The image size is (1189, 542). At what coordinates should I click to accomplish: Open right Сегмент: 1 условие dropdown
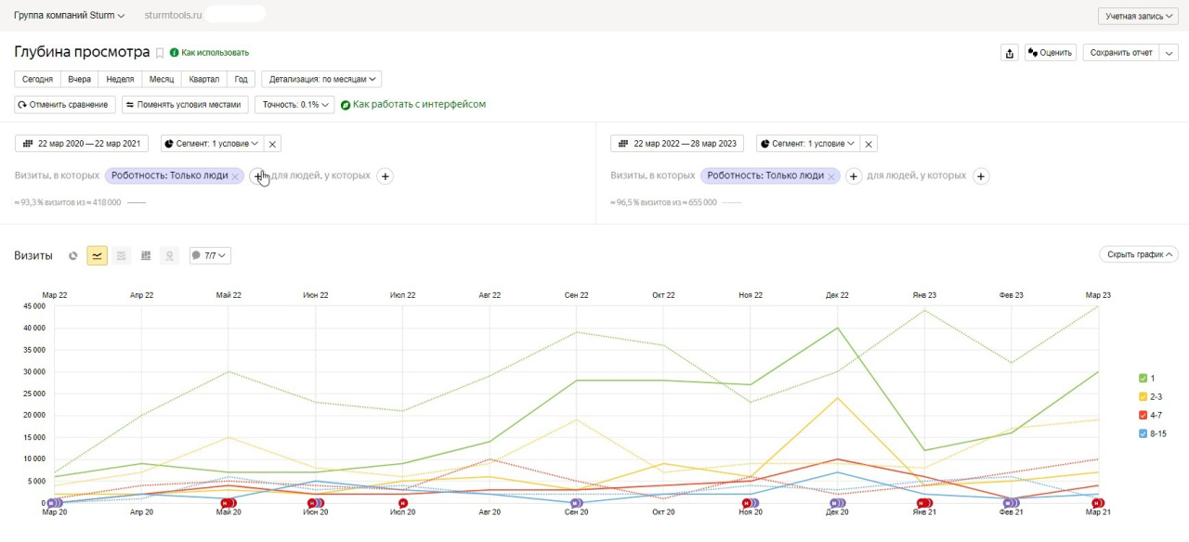click(x=807, y=144)
